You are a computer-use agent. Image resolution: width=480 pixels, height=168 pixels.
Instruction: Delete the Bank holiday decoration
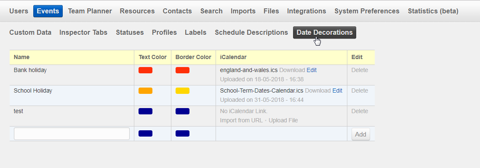coord(360,70)
